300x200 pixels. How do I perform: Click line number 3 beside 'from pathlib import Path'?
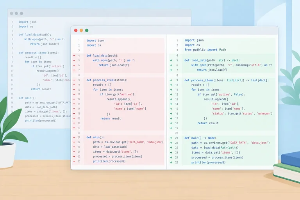[177, 50]
